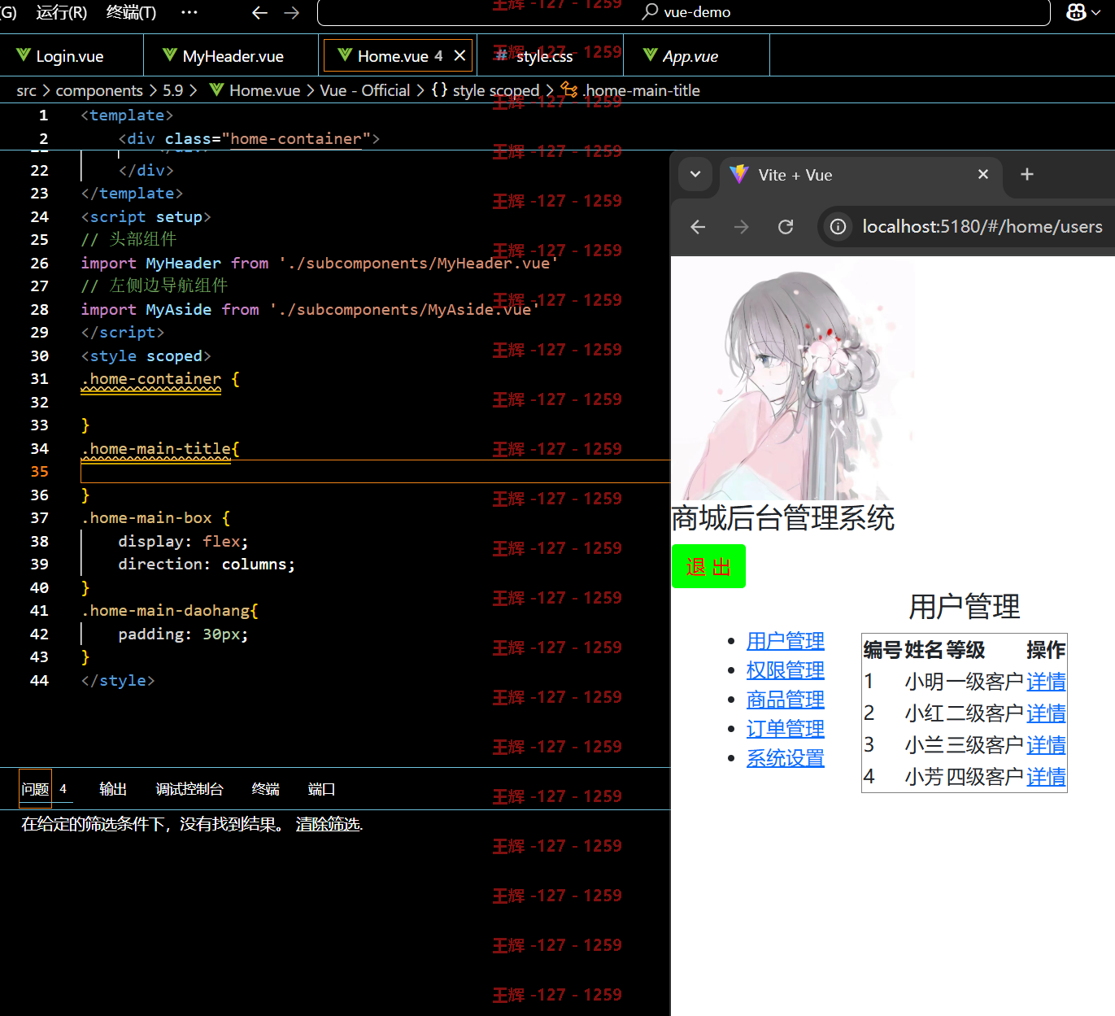This screenshot has width=1115, height=1016.
Task: Switch to the MyHeader.vue tab
Action: click(x=231, y=55)
